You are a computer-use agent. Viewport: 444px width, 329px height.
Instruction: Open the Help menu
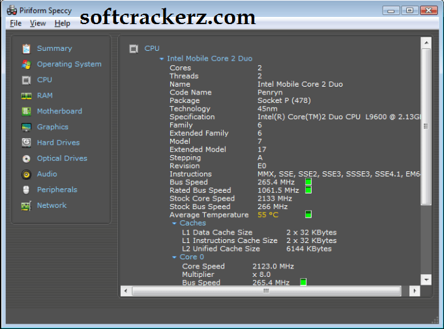(63, 23)
